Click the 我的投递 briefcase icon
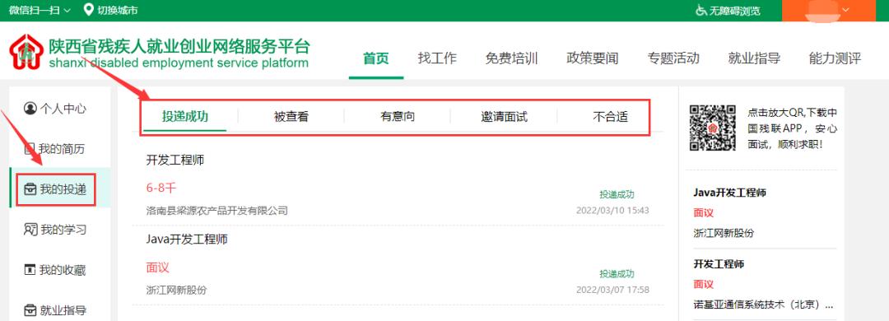The width and height of the screenshot is (889, 321). [x=30, y=189]
